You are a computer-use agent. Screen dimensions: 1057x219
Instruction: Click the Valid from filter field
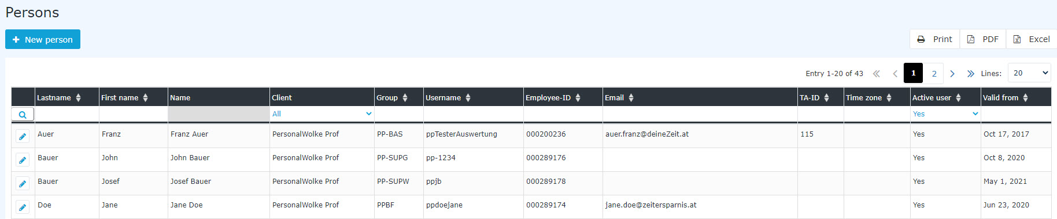coord(1016,114)
